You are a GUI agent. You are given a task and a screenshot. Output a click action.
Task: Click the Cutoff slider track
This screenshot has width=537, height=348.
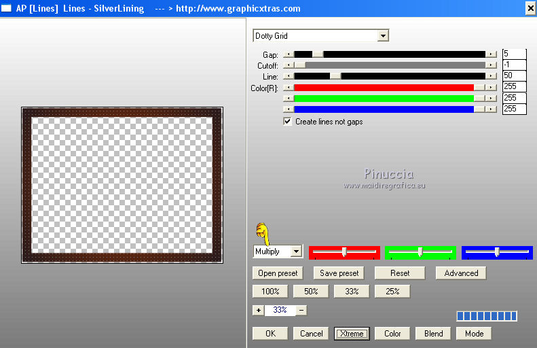tap(390, 65)
